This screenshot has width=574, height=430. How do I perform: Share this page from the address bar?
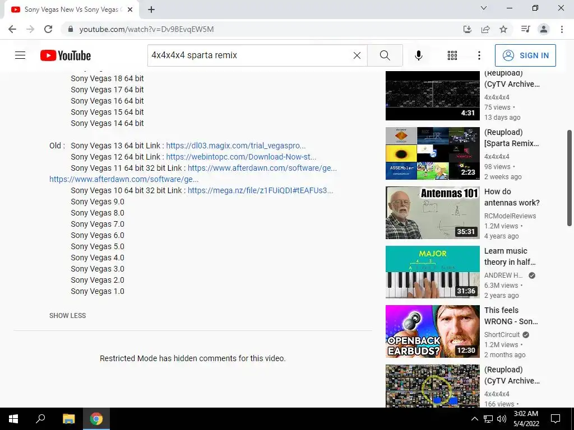pyautogui.click(x=485, y=29)
